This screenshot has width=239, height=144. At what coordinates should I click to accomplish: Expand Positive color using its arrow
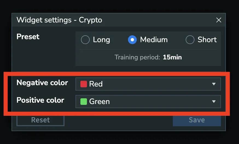(x=214, y=102)
